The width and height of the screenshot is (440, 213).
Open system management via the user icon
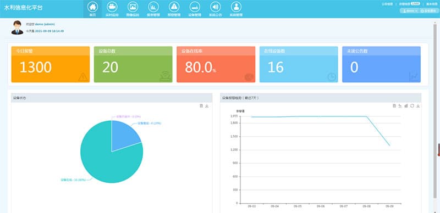click(x=236, y=7)
